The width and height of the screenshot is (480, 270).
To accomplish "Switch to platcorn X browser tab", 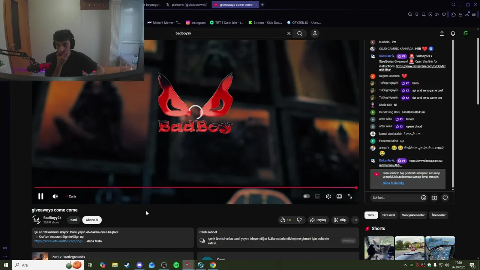I will (186, 4).
